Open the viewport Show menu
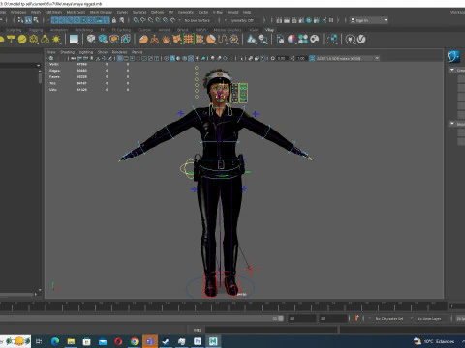The image size is (465, 348). pos(103,52)
